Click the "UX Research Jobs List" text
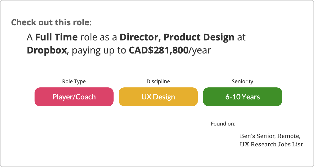The width and height of the screenshot is (314, 167). tap(271, 144)
